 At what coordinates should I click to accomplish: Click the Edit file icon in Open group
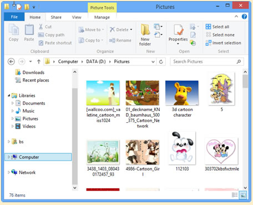[x=193, y=35]
